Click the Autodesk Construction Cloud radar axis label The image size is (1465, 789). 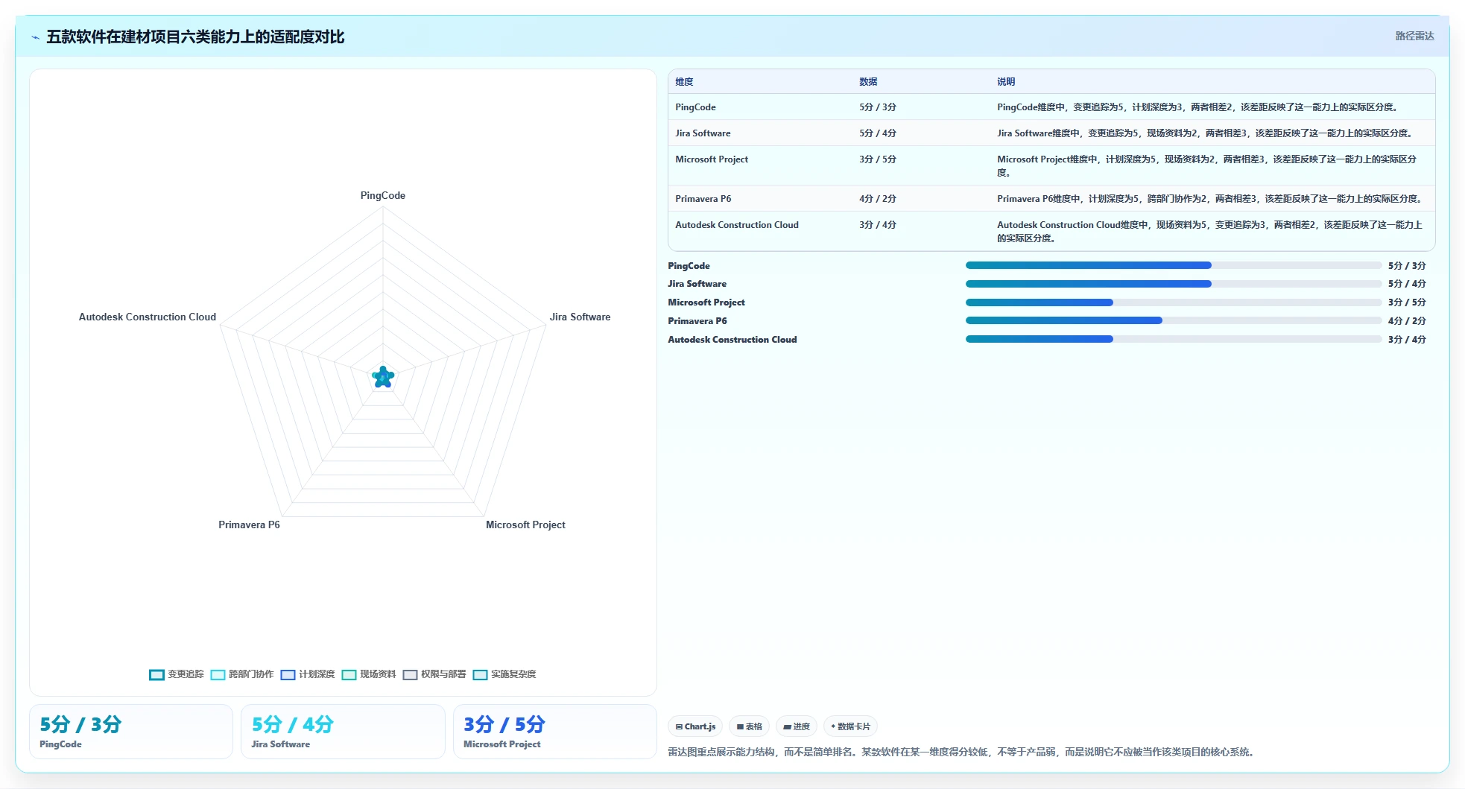click(x=148, y=317)
